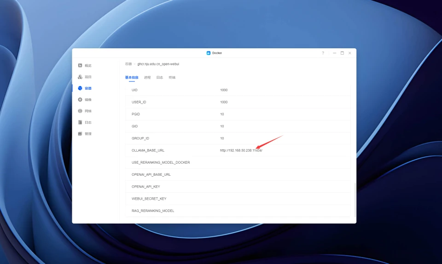The width and height of the screenshot is (442, 264).
Task: Maximize the Docker window
Action: pyautogui.click(x=342, y=53)
